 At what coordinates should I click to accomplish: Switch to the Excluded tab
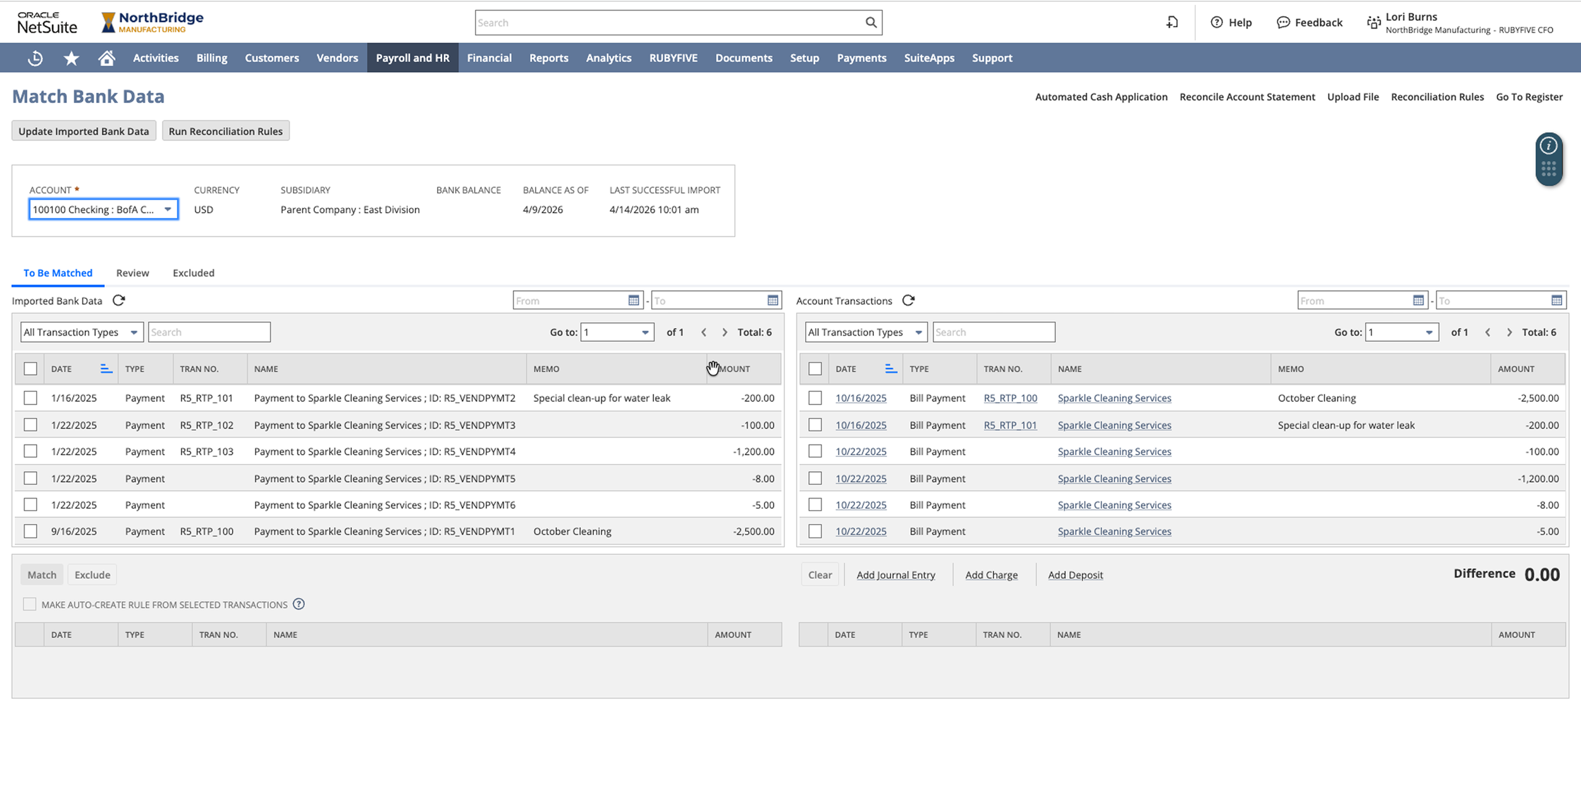point(194,273)
